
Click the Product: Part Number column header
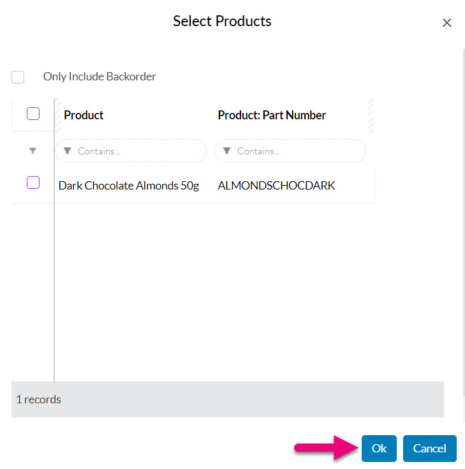pyautogui.click(x=272, y=115)
